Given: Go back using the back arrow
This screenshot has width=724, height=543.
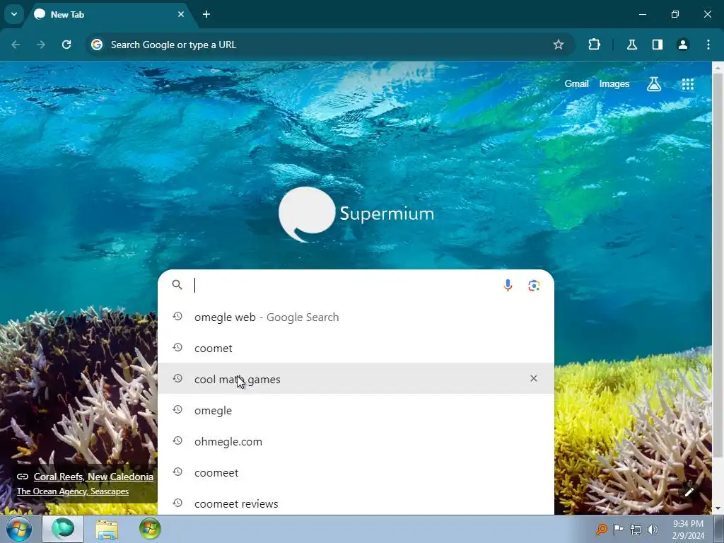Looking at the screenshot, I should pos(16,45).
